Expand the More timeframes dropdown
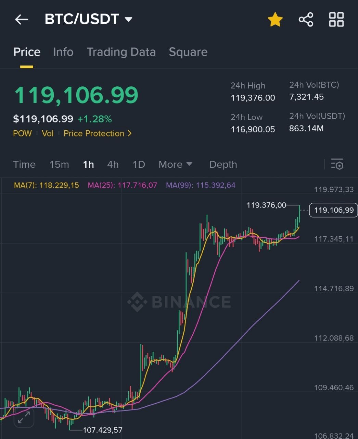Screen dimensions: 358x439 click(x=175, y=164)
